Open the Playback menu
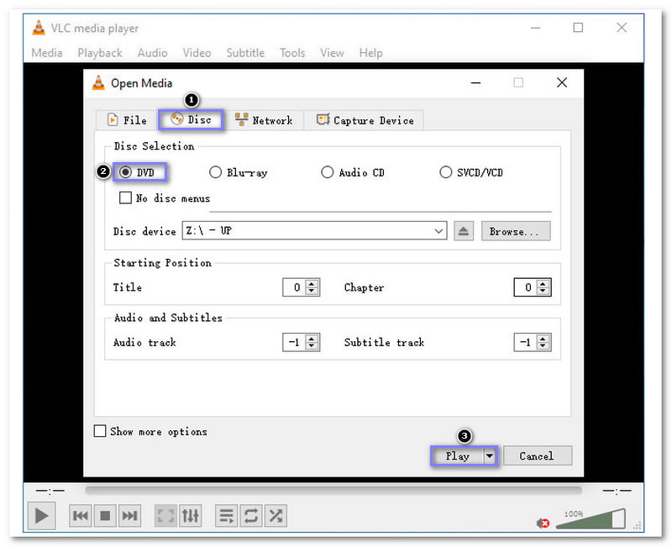 click(x=100, y=53)
